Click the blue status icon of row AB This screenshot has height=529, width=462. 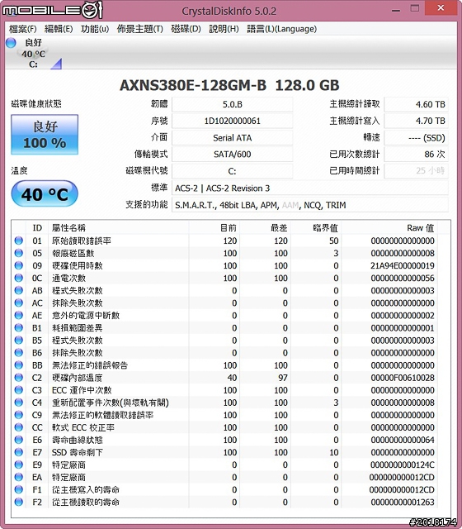(18, 290)
